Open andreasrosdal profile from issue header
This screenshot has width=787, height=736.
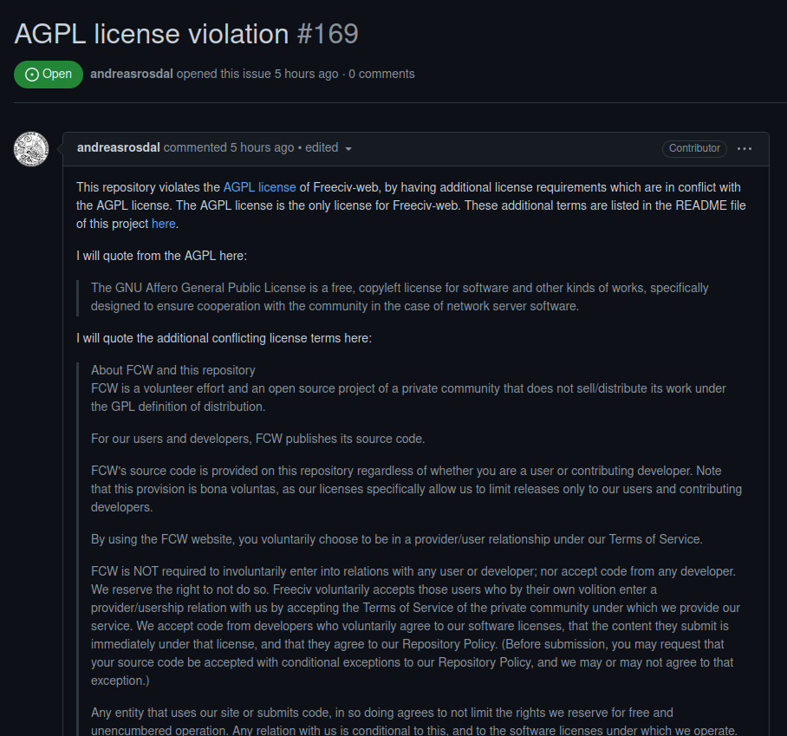132,74
